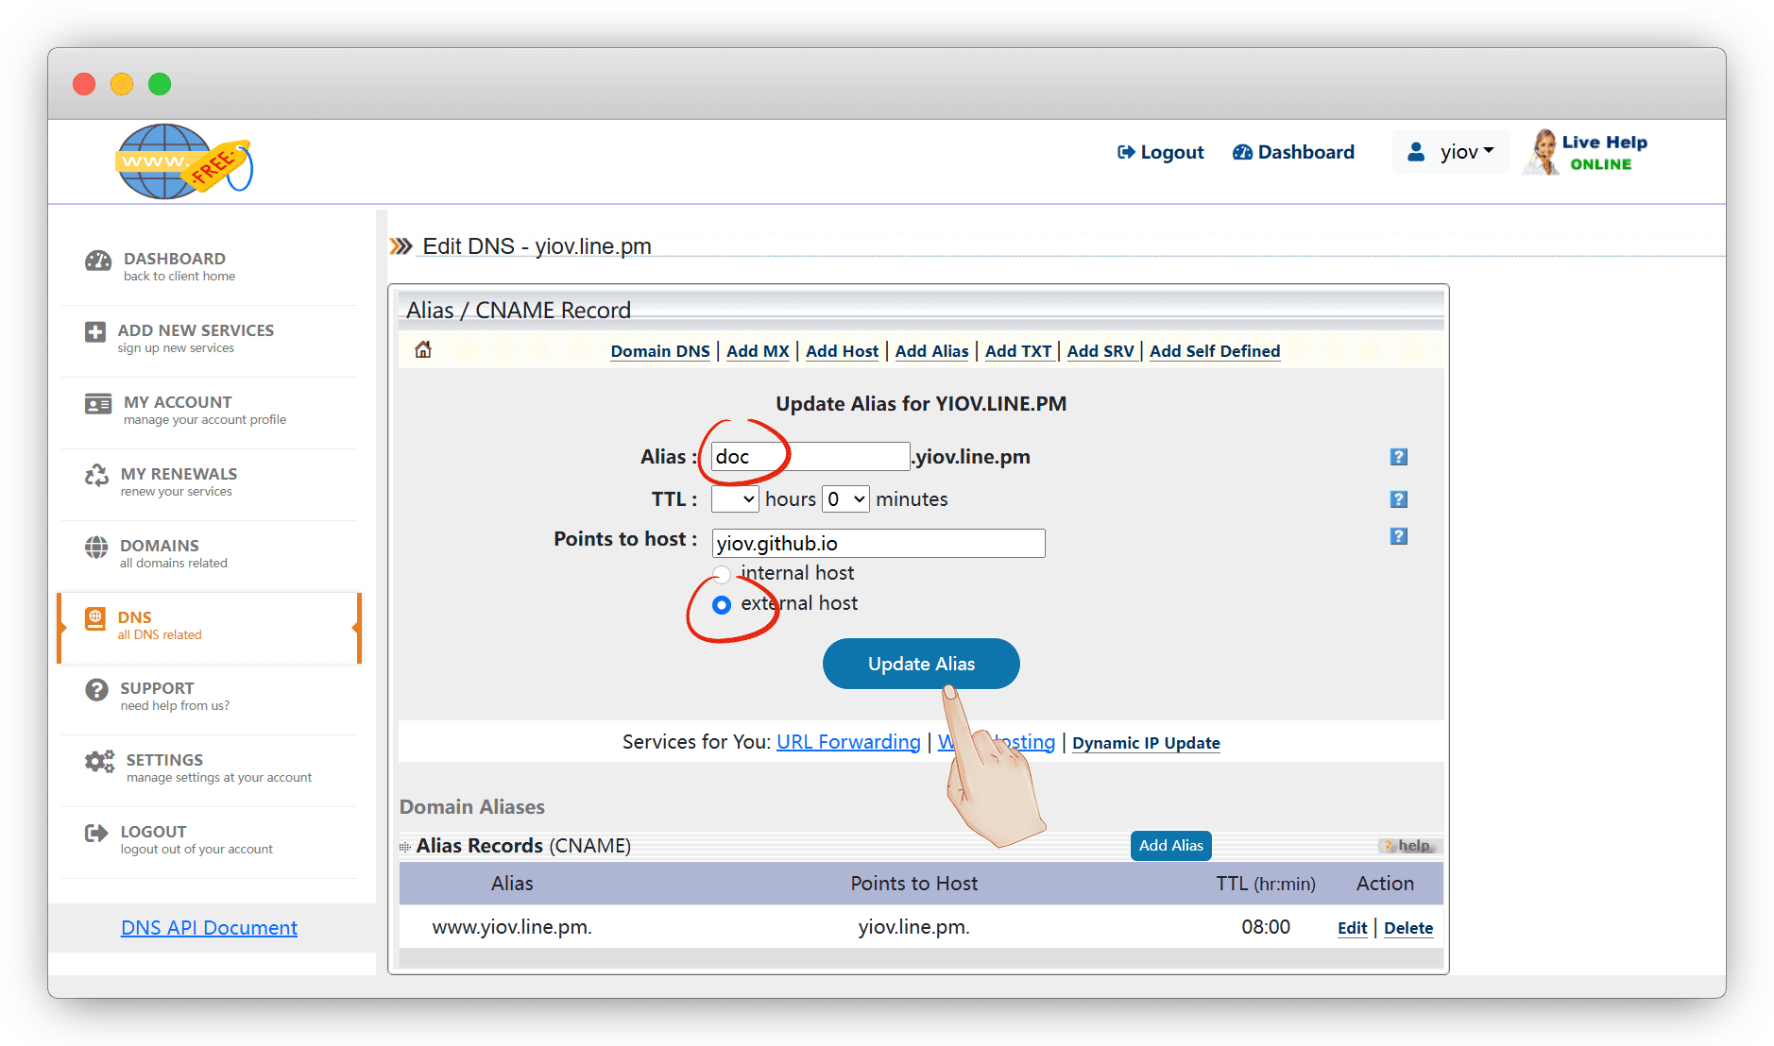Open the Add TXT menu link
1774x1046 pixels.
[x=1017, y=351]
